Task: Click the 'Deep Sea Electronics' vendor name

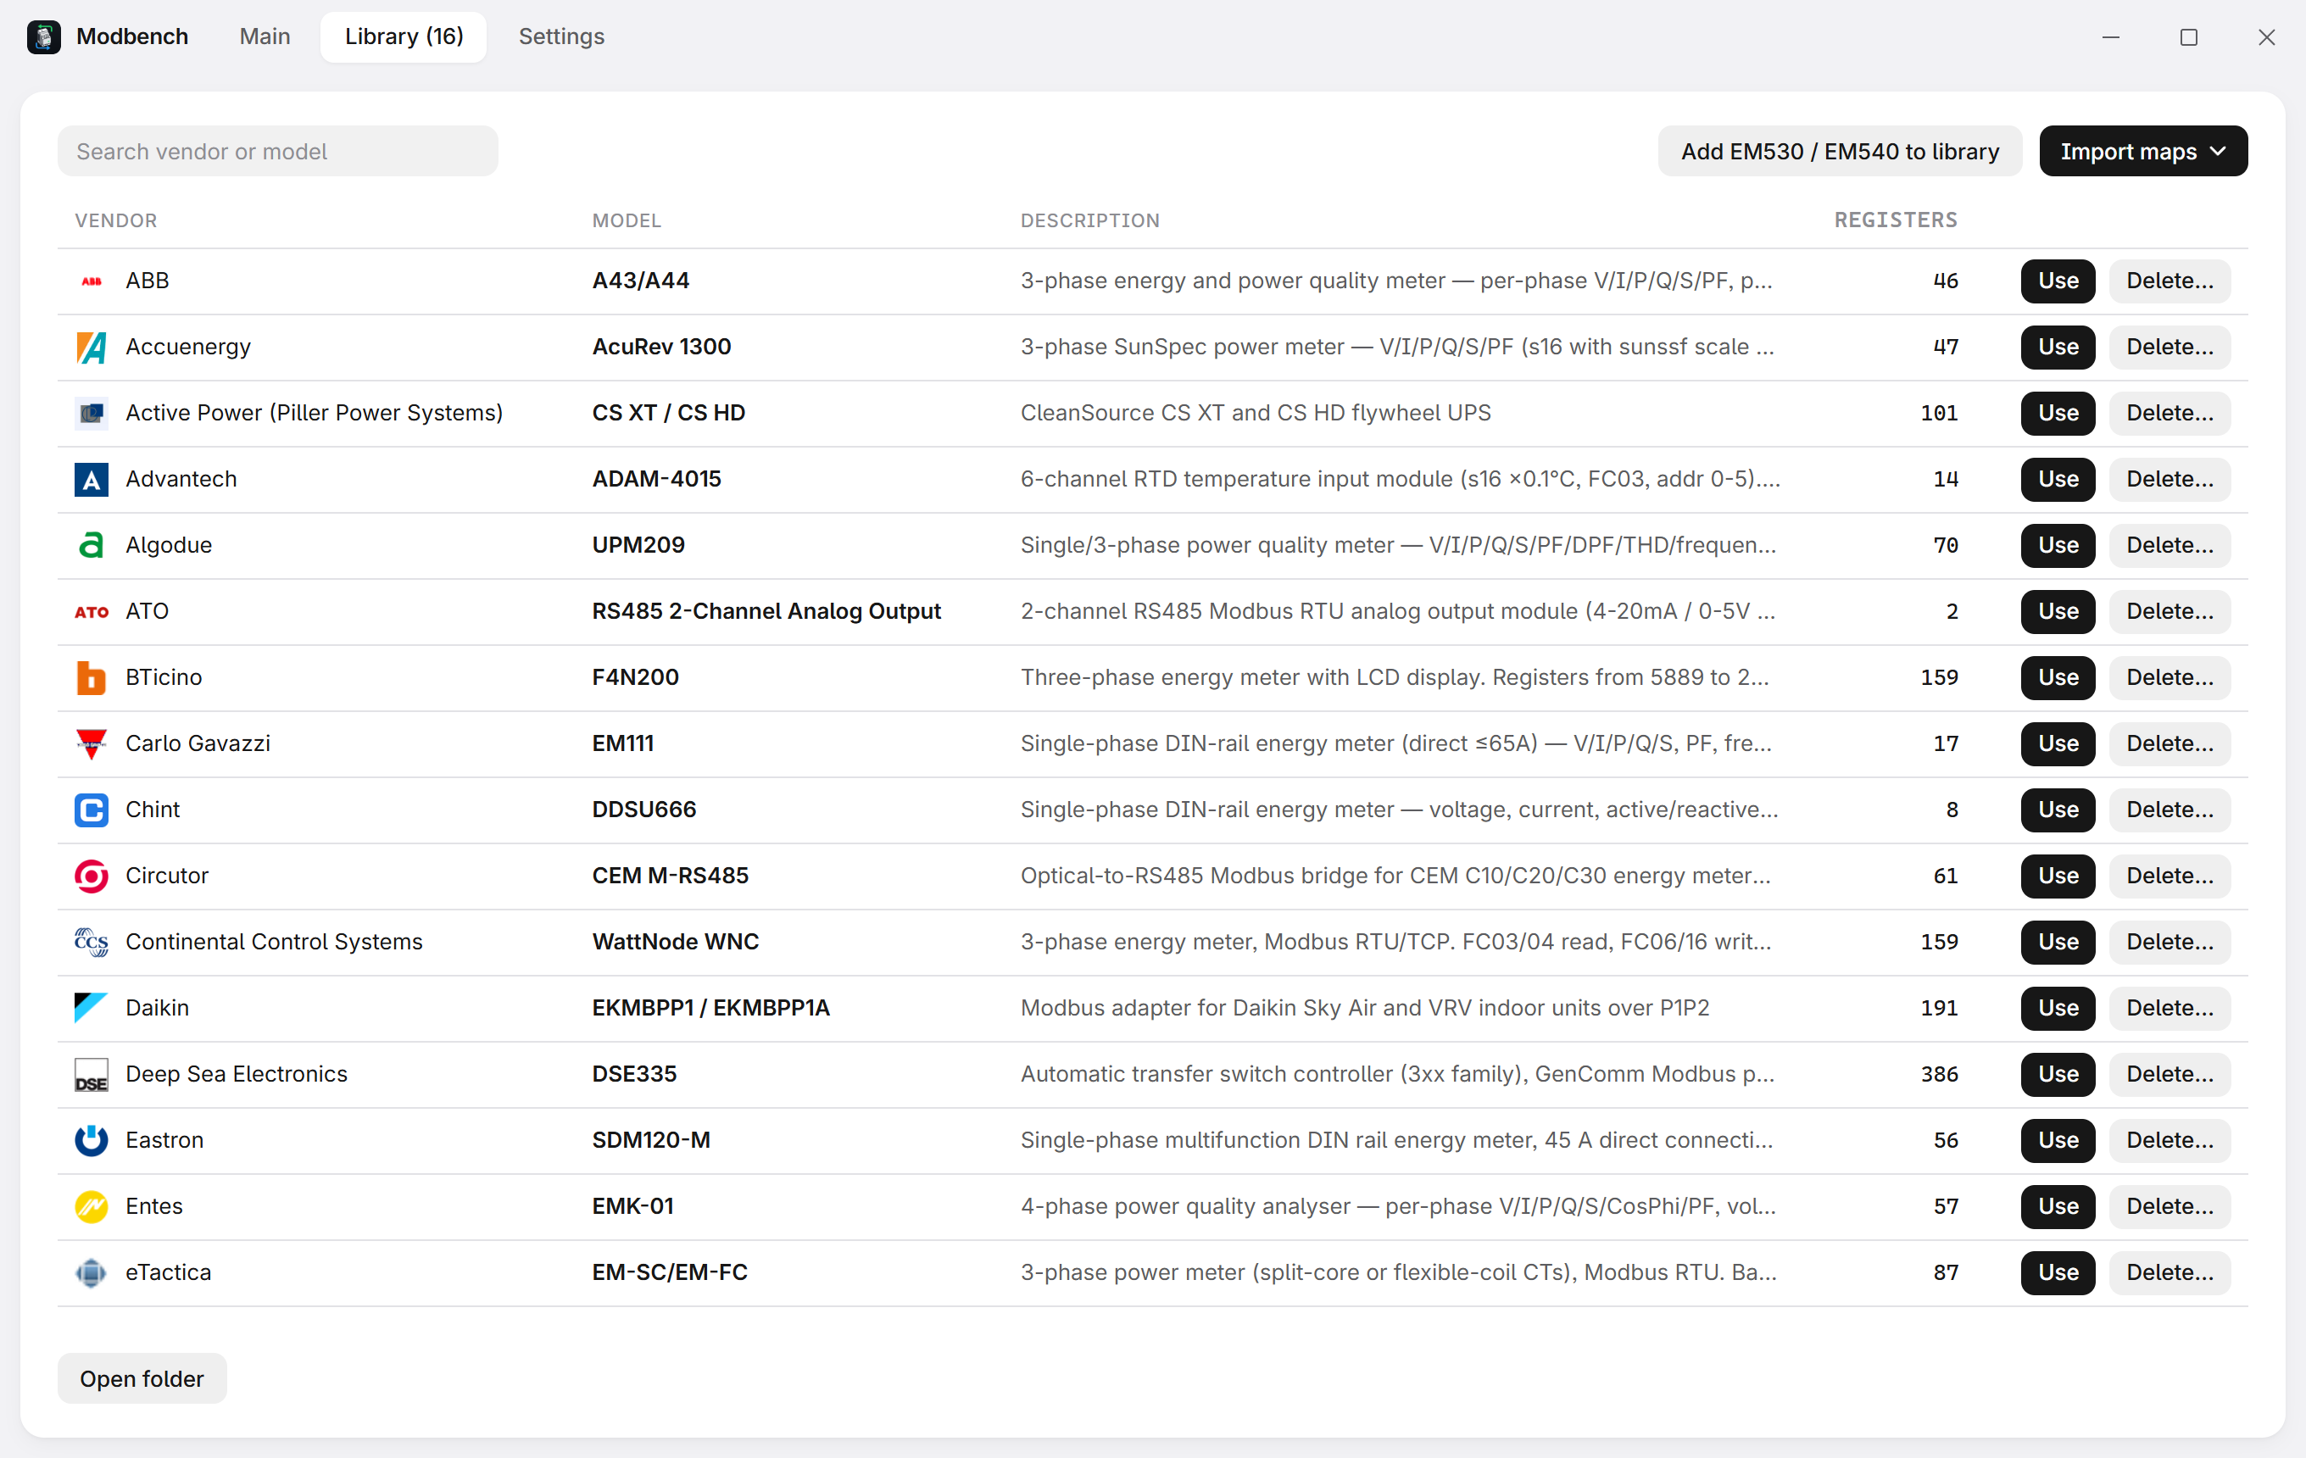Action: [x=237, y=1073]
